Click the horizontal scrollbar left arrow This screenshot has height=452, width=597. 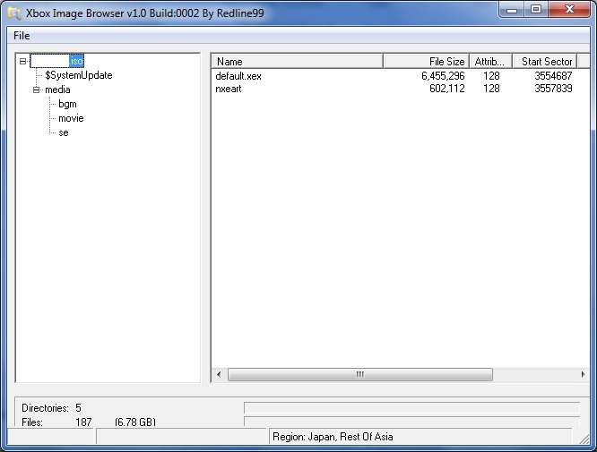[219, 374]
